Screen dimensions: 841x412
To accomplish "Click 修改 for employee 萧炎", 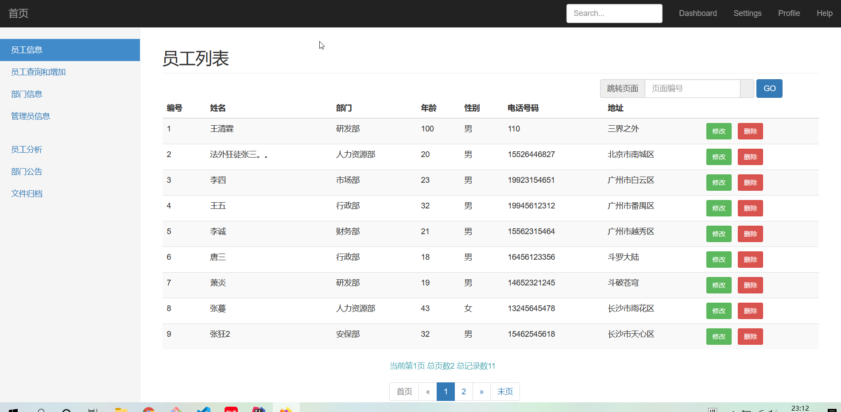I will (x=719, y=285).
